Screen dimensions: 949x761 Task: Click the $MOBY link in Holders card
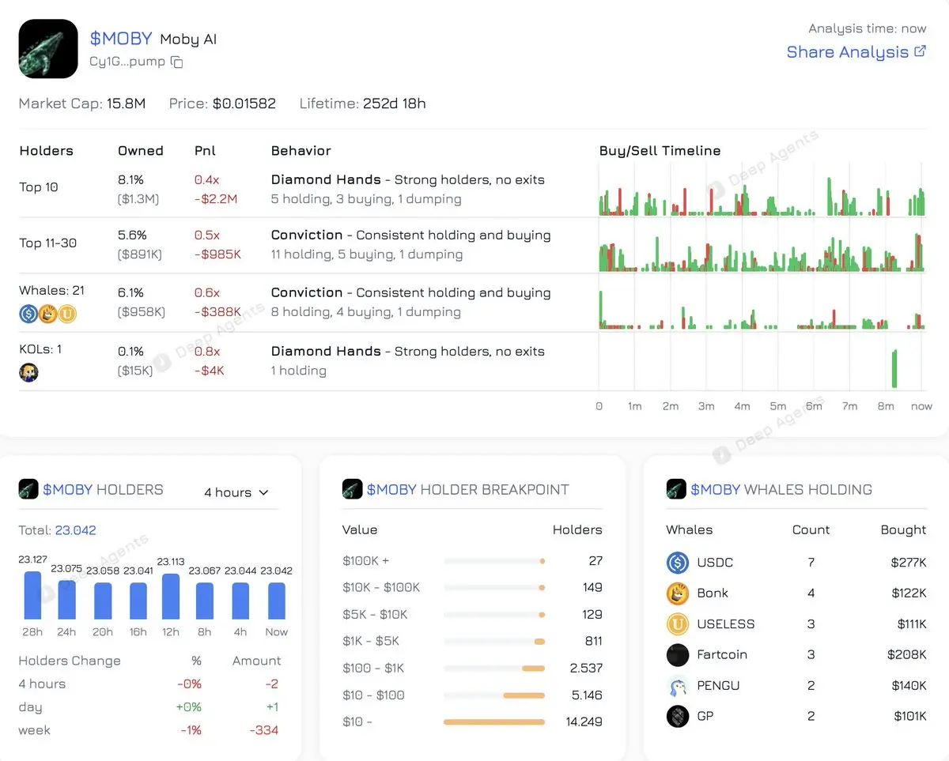(x=67, y=490)
